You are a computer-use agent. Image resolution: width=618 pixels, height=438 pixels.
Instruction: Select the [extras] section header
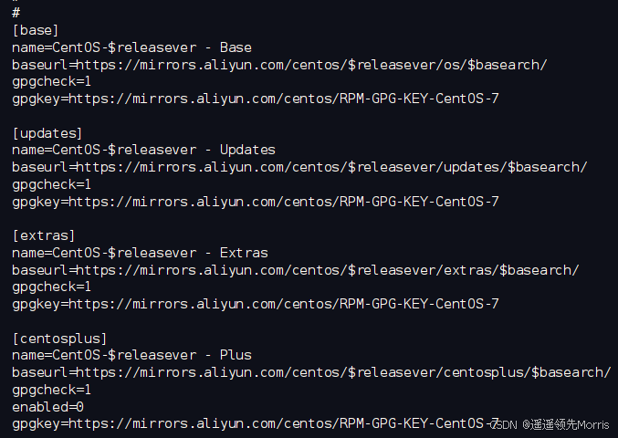click(43, 235)
